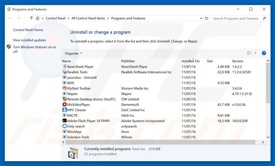275x166 pixels.
Task: Go forward using the forward arrow
Action: (x=18, y=18)
